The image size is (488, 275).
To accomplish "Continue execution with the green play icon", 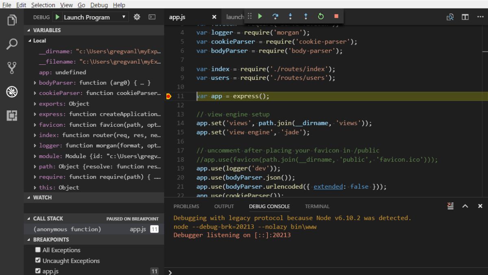I will (259, 16).
